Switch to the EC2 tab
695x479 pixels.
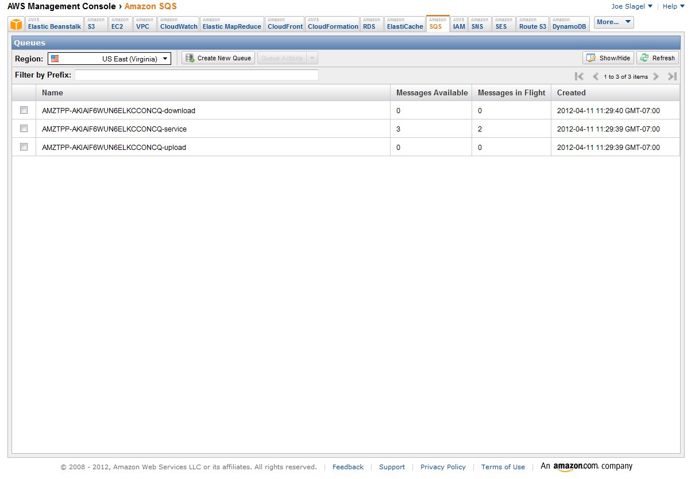121,24
